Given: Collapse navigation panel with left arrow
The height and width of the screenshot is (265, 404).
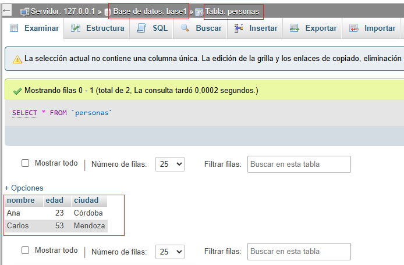Looking at the screenshot, I should pos(8,10).
